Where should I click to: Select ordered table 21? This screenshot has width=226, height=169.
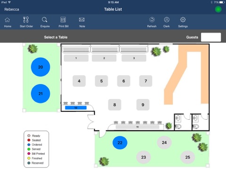pos(40,93)
